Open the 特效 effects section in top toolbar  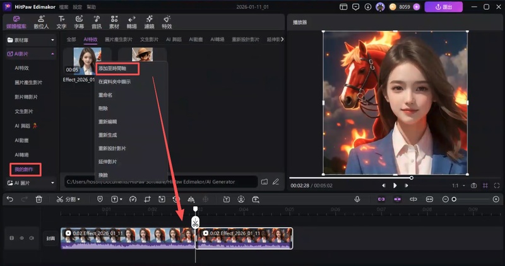pyautogui.click(x=167, y=23)
